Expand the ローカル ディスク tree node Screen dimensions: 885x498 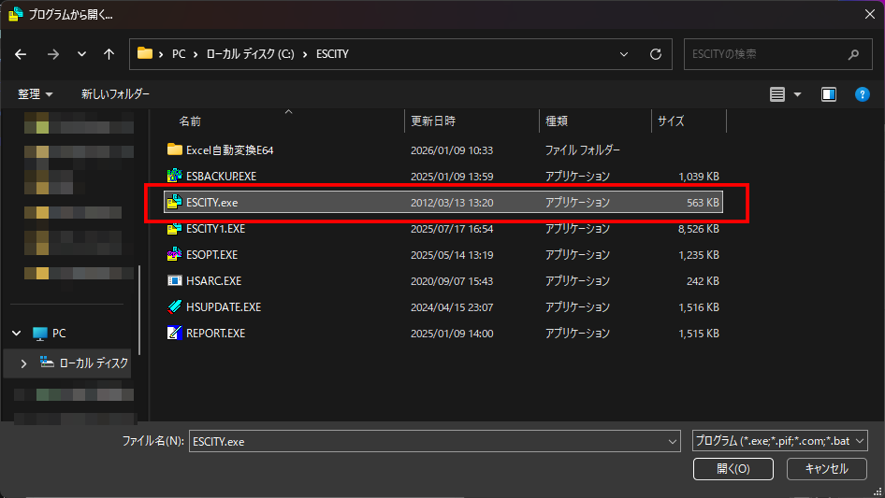[x=23, y=363]
